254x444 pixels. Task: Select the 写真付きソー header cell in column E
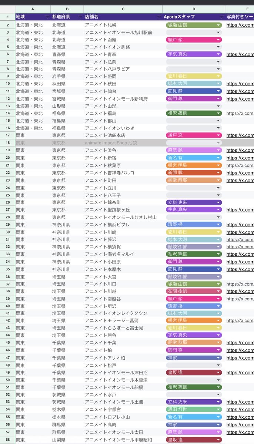point(240,17)
